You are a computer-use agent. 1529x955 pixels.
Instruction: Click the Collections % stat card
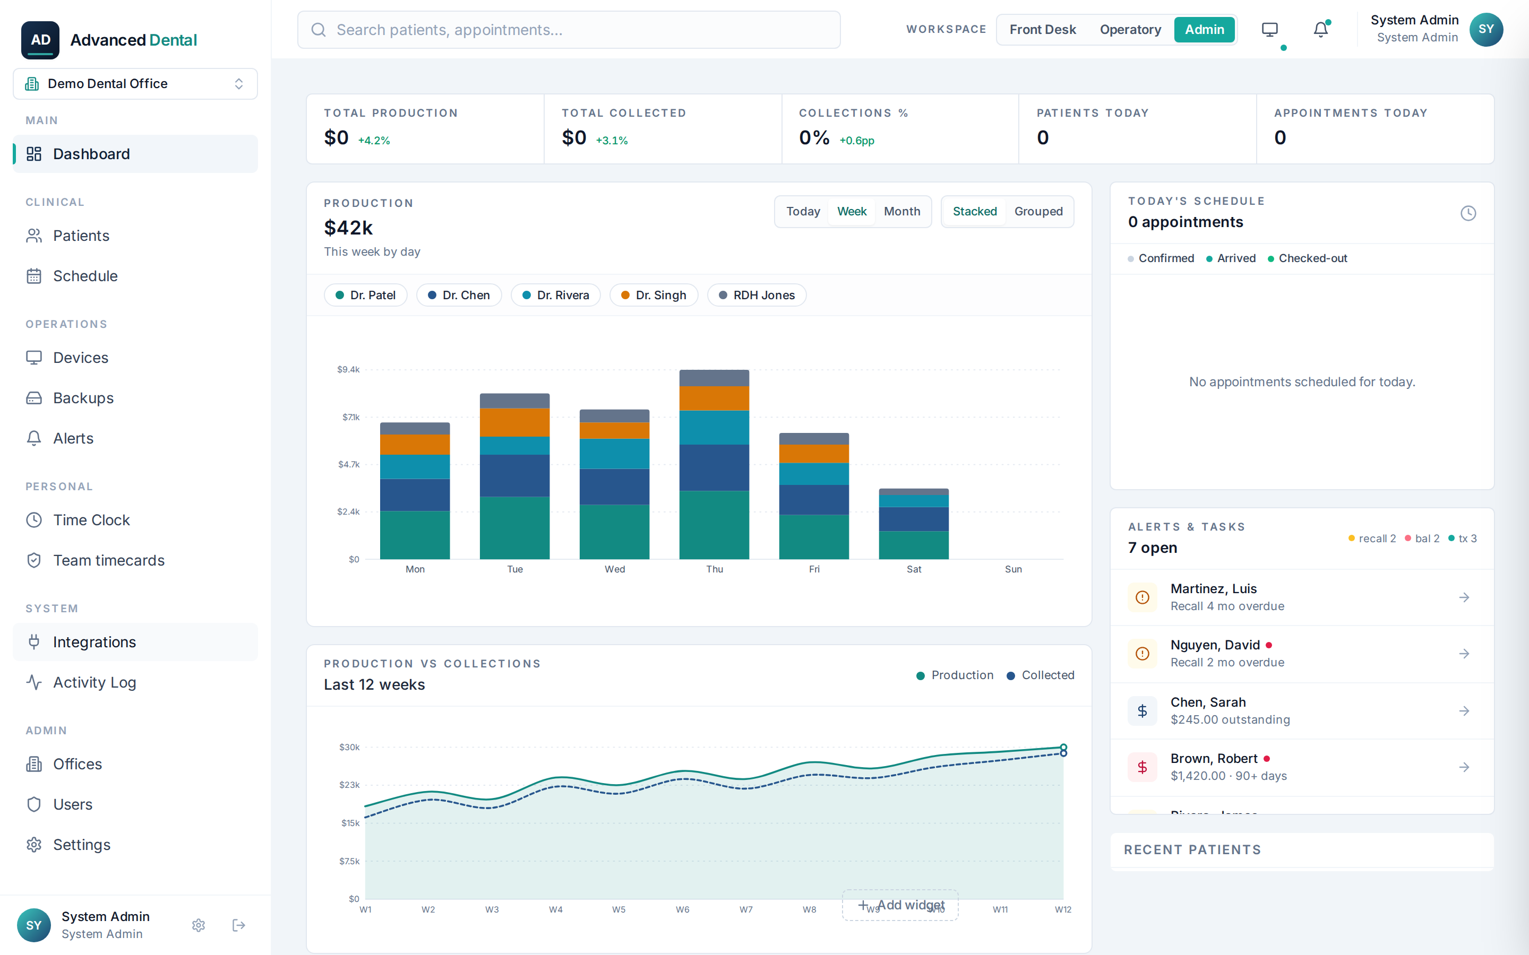click(x=900, y=129)
